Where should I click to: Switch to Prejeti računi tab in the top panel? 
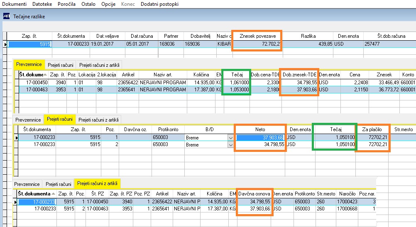pos(61,65)
